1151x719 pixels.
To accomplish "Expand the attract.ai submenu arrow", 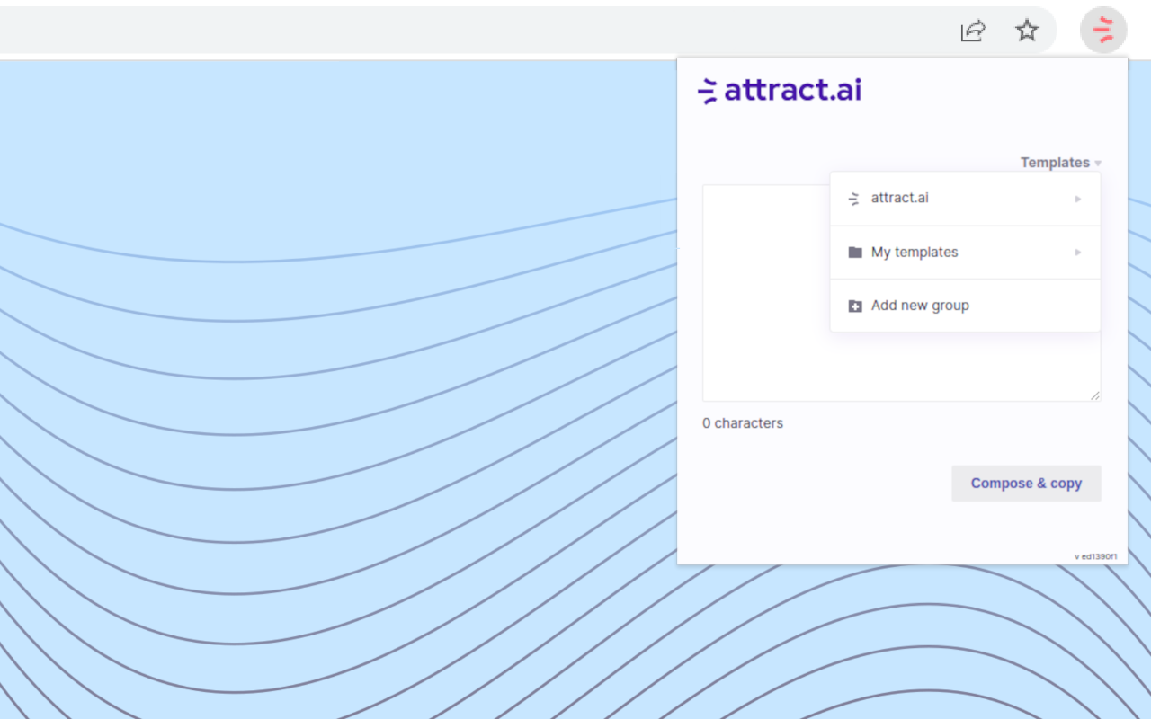I will pos(1078,199).
